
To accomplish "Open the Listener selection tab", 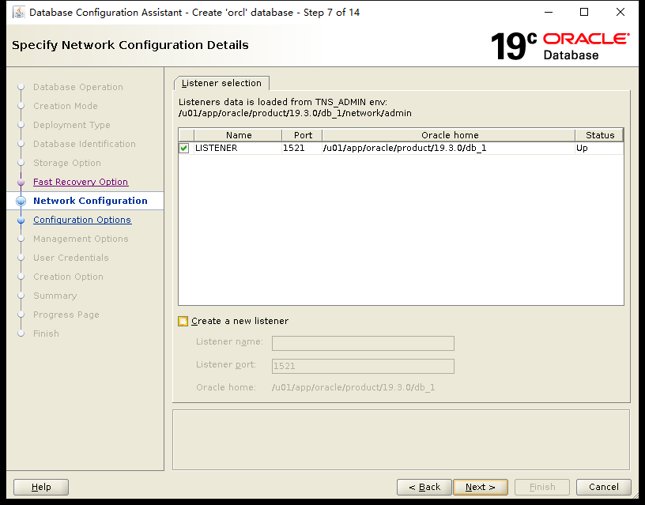I will click(221, 83).
